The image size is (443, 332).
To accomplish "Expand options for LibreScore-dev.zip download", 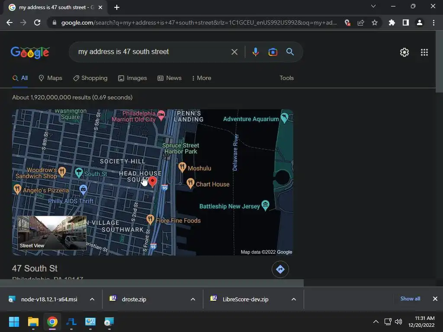I will 294,299.
